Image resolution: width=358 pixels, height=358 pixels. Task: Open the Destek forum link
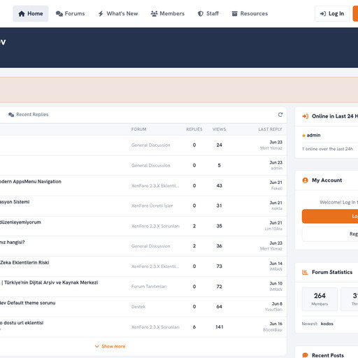(x=138, y=307)
